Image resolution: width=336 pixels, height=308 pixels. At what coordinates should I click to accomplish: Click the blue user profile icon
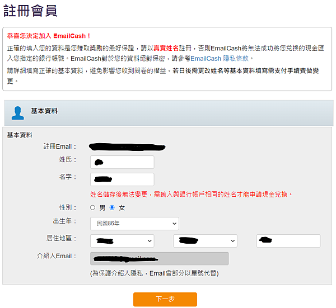(x=17, y=113)
